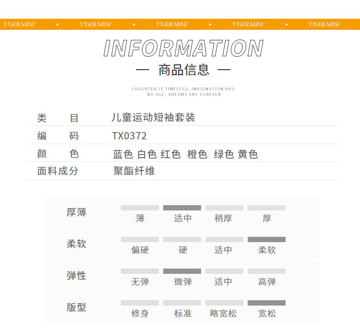This screenshot has width=360, height=331.
Task: Select the 蓝色 color option
Action: [123, 154]
